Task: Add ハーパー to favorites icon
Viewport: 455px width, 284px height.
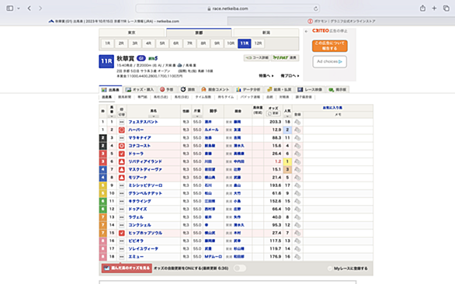Action: (x=297, y=130)
